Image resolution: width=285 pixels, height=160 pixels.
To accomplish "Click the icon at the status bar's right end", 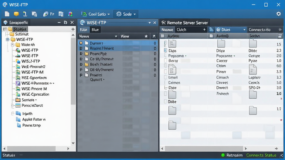I will [281, 156].
